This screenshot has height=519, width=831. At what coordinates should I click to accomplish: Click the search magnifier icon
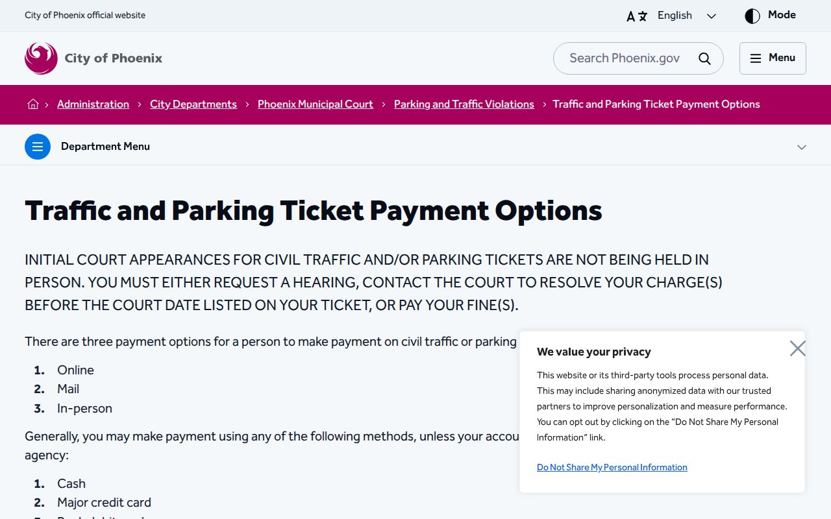point(704,58)
